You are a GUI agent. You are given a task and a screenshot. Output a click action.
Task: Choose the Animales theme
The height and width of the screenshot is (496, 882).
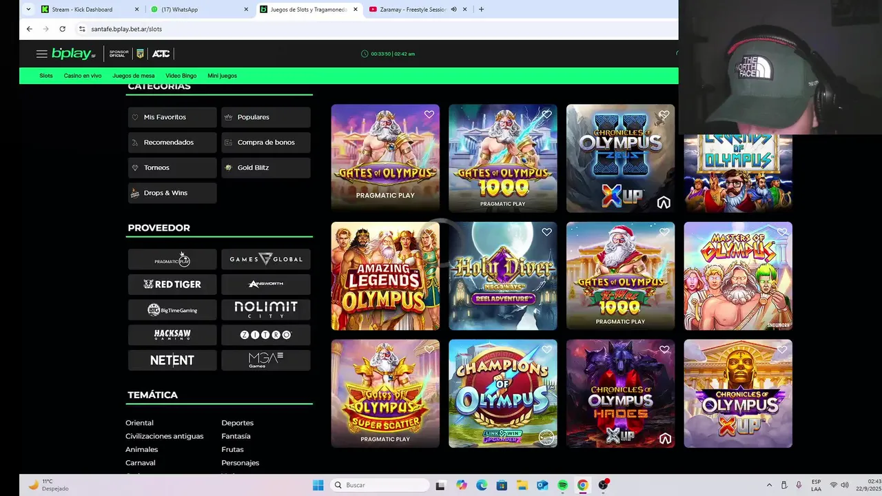(142, 449)
